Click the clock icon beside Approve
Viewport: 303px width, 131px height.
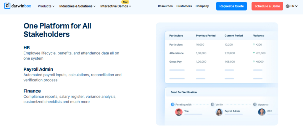(x=255, y=105)
